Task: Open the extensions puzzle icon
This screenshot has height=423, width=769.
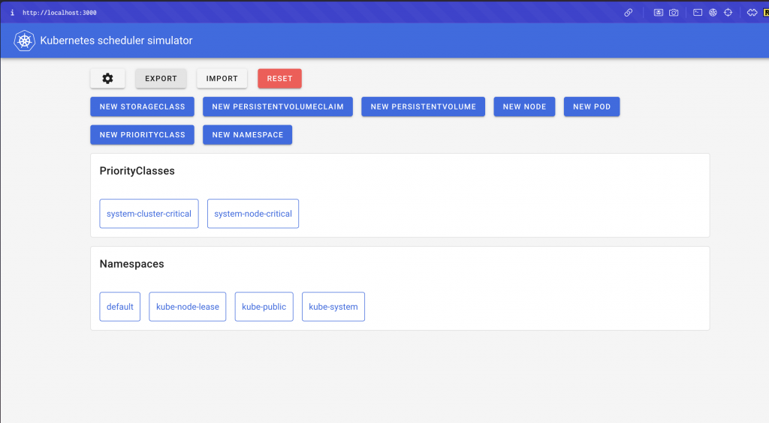Action: pos(752,13)
